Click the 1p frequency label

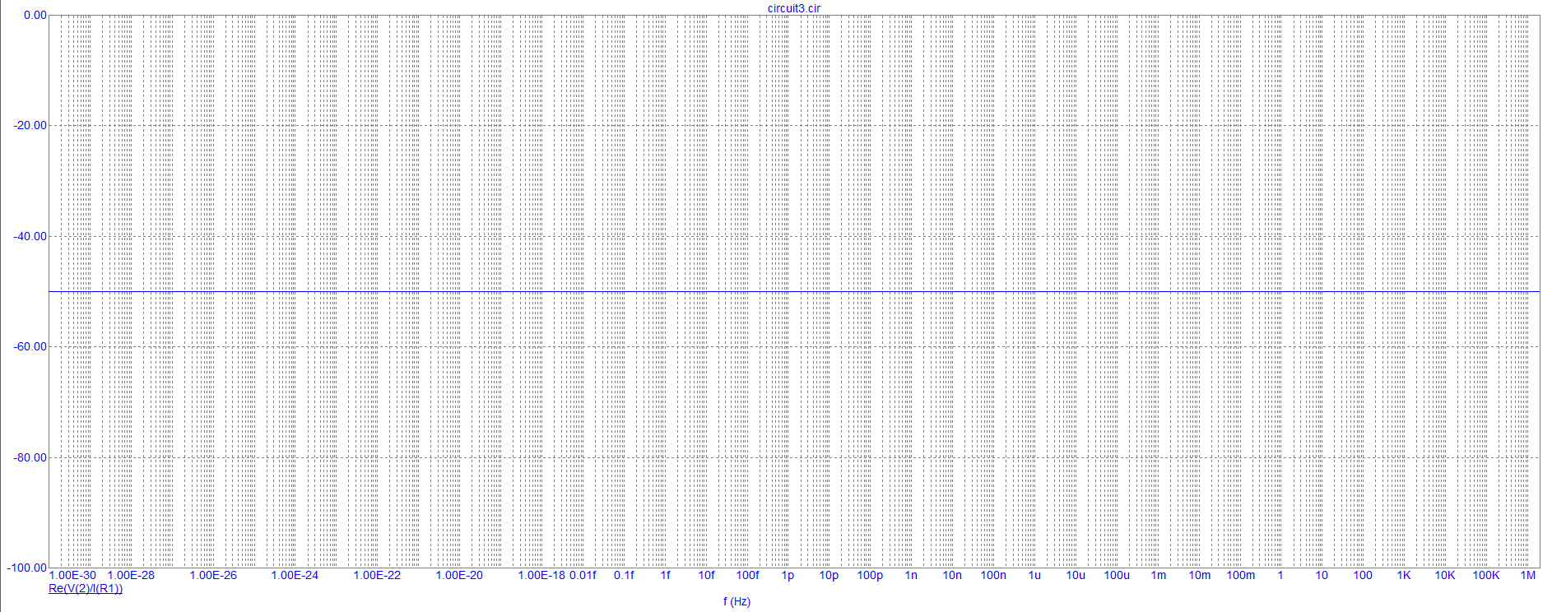(x=788, y=575)
